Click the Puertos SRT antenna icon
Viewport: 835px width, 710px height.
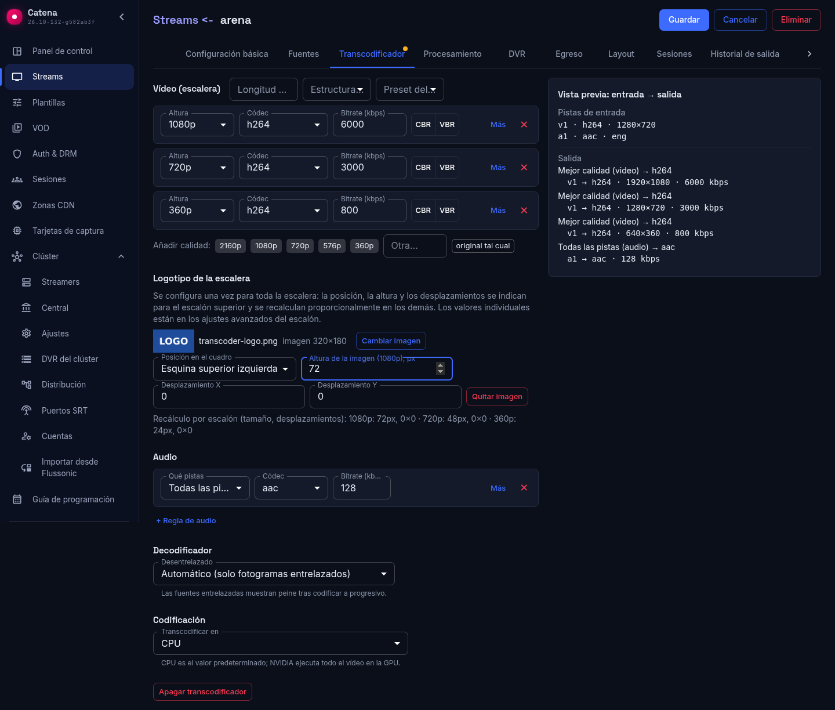[x=27, y=411]
